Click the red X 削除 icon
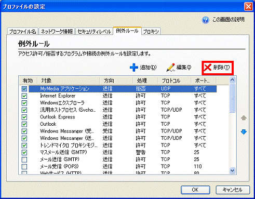Viewport: 255px width, 199px height. click(208, 68)
